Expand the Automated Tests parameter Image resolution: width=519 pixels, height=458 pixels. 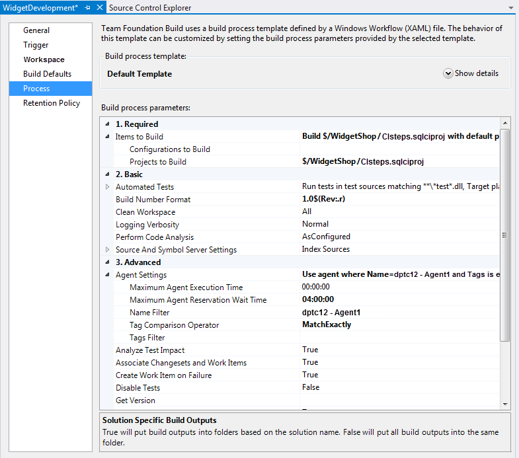[108, 187]
